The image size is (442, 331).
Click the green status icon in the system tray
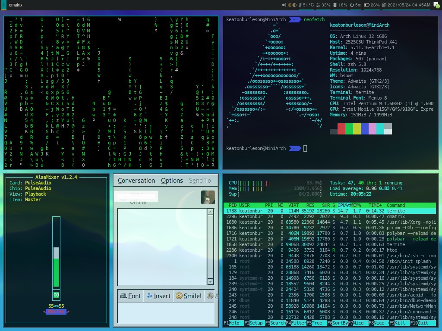[437, 6]
